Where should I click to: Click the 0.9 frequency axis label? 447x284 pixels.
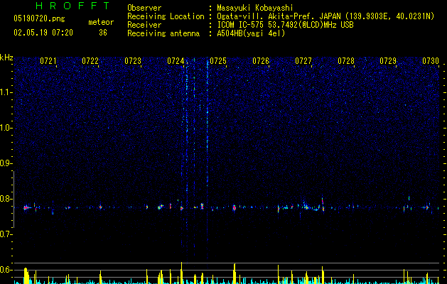pyautogui.click(x=6, y=163)
